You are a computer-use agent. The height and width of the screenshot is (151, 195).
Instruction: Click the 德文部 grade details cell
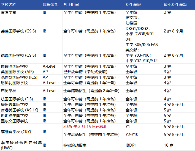pos(144,31)
